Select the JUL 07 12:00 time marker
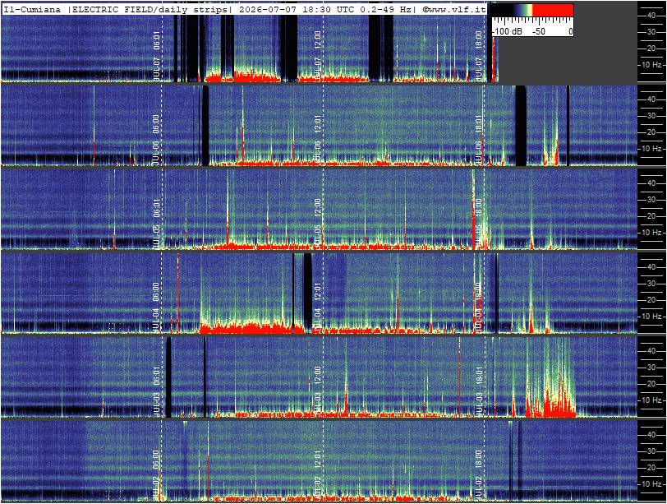 pos(317,55)
